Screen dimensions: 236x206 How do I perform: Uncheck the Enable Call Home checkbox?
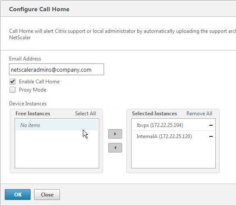click(x=13, y=82)
